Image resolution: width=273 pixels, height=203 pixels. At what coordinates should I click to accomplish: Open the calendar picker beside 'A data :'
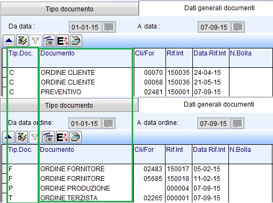point(238,27)
